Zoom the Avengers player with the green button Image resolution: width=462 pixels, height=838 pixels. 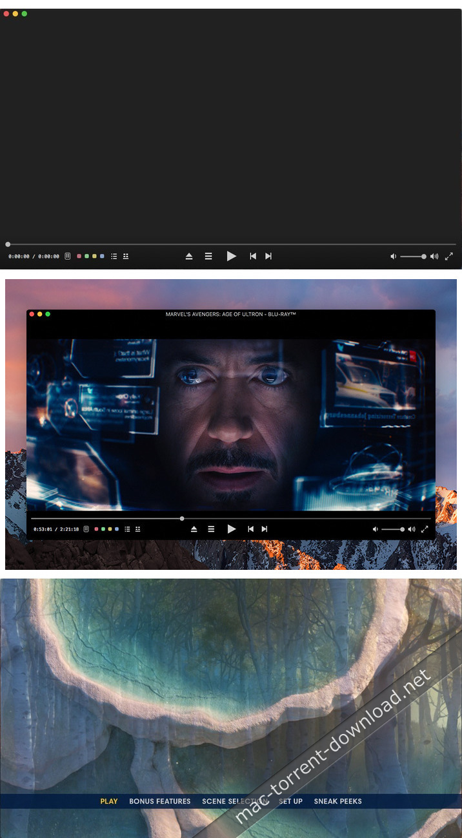pos(48,314)
